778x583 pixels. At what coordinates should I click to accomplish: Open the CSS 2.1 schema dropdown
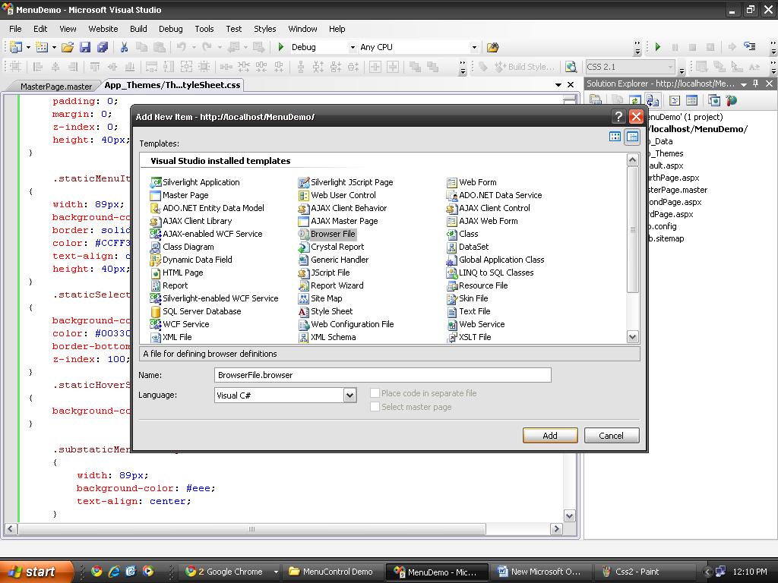(x=670, y=67)
